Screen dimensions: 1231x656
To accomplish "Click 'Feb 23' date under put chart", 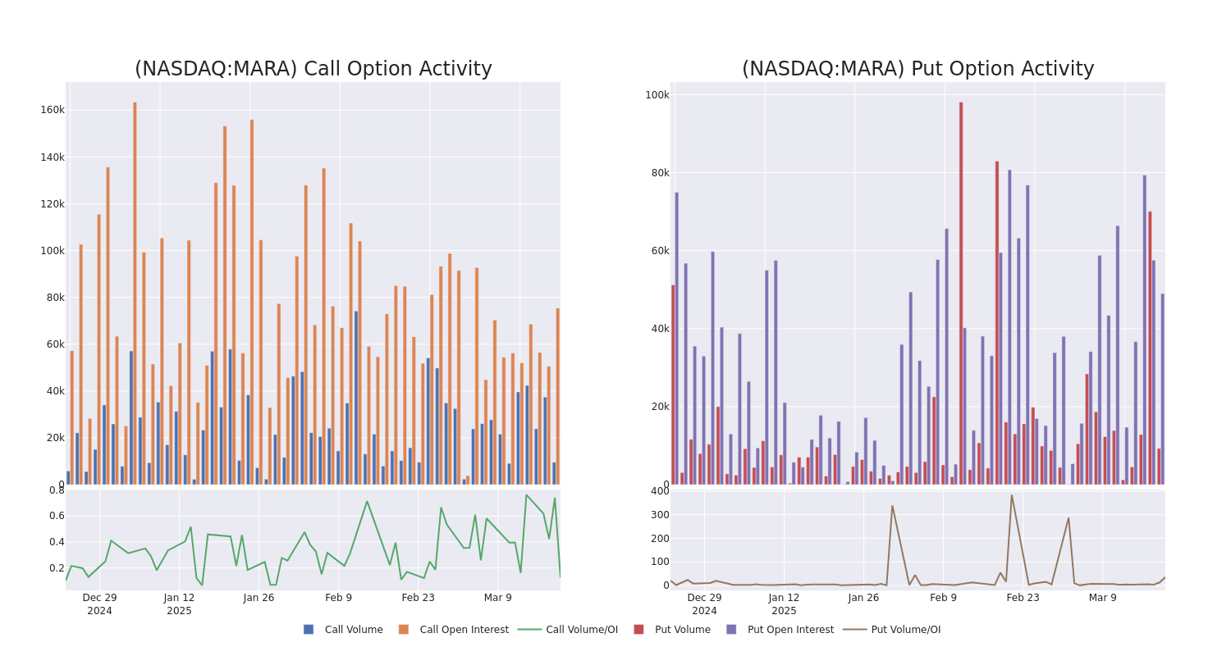I will pyautogui.click(x=1023, y=598).
